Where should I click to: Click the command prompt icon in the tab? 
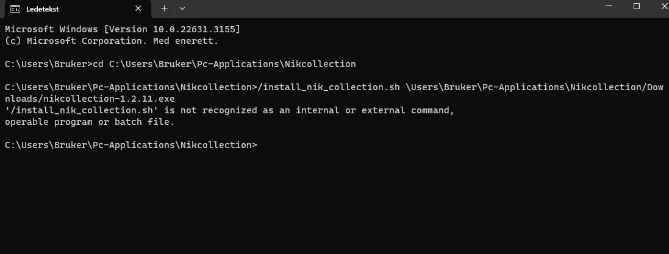(x=15, y=9)
